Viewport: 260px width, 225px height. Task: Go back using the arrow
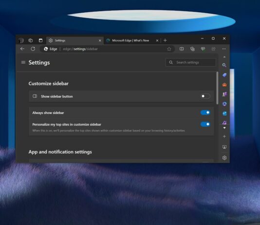(x=22, y=49)
